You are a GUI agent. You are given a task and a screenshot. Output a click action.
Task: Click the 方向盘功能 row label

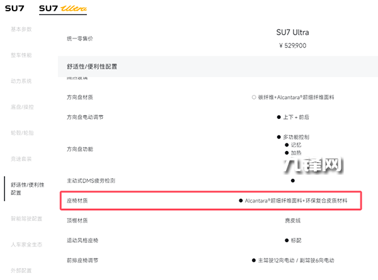pos(80,149)
